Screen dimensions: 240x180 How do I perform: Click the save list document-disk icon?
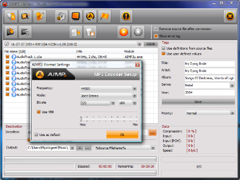pos(90,32)
